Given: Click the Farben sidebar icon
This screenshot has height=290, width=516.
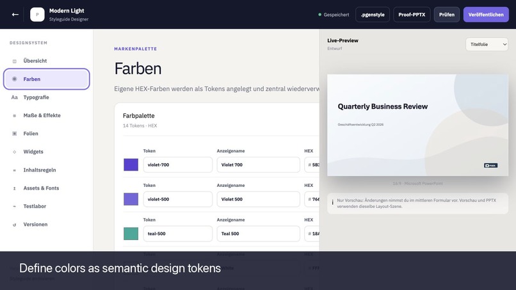Looking at the screenshot, I should click(15, 79).
